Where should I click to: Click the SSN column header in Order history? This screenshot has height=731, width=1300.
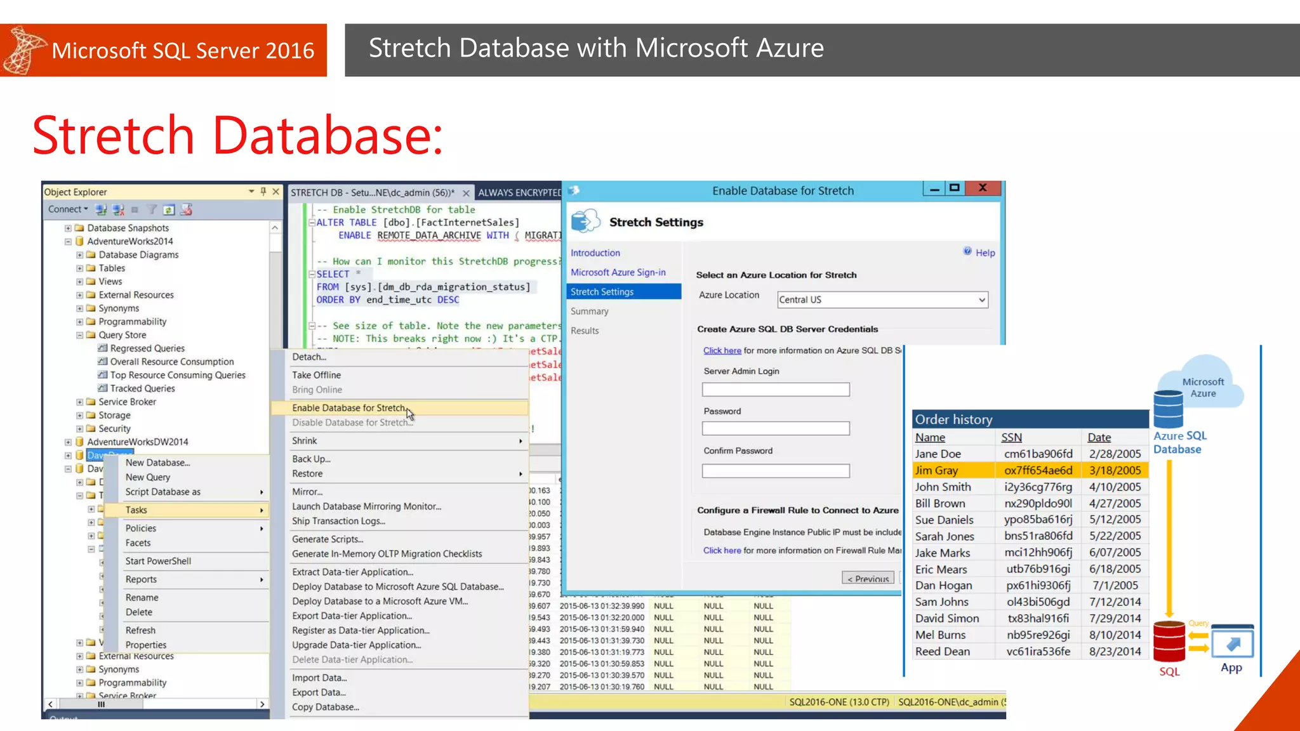pyautogui.click(x=1011, y=437)
